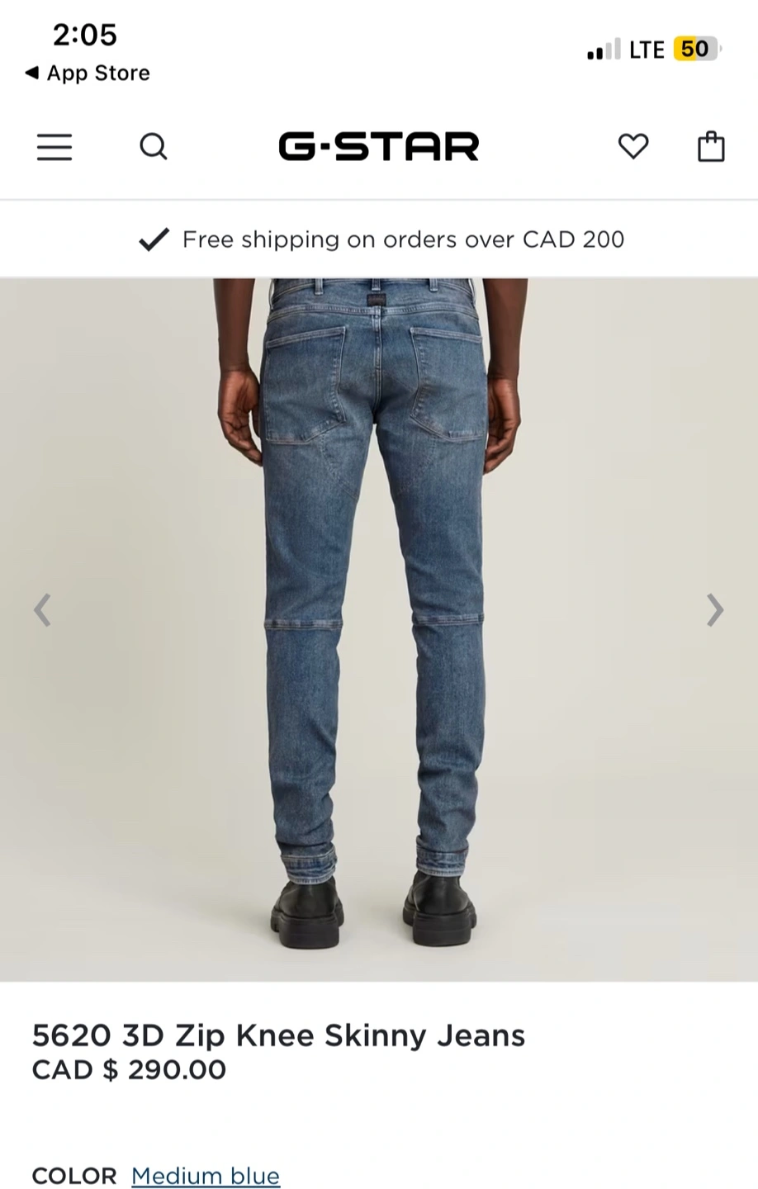The height and width of the screenshot is (1189, 758).
Task: Return to App Store via back label
Action: pyautogui.click(x=98, y=73)
